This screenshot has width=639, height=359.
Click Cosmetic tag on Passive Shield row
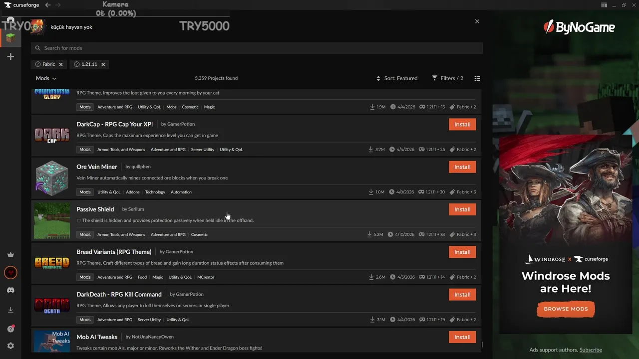tap(199, 234)
